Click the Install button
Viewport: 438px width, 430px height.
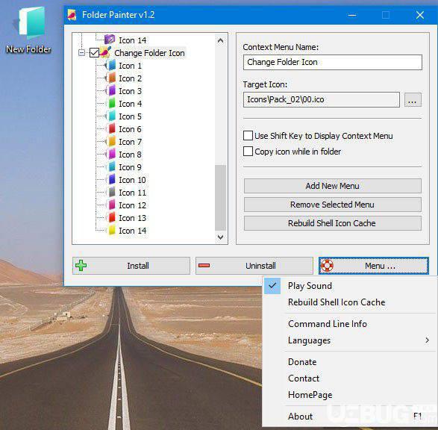click(131, 266)
